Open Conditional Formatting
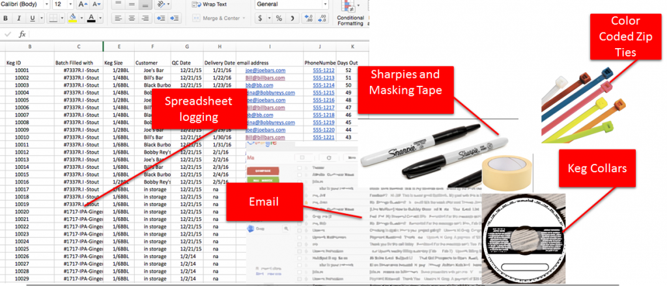The width and height of the screenshot is (667, 286). click(350, 14)
